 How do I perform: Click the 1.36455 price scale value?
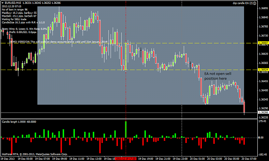click(x=263, y=81)
